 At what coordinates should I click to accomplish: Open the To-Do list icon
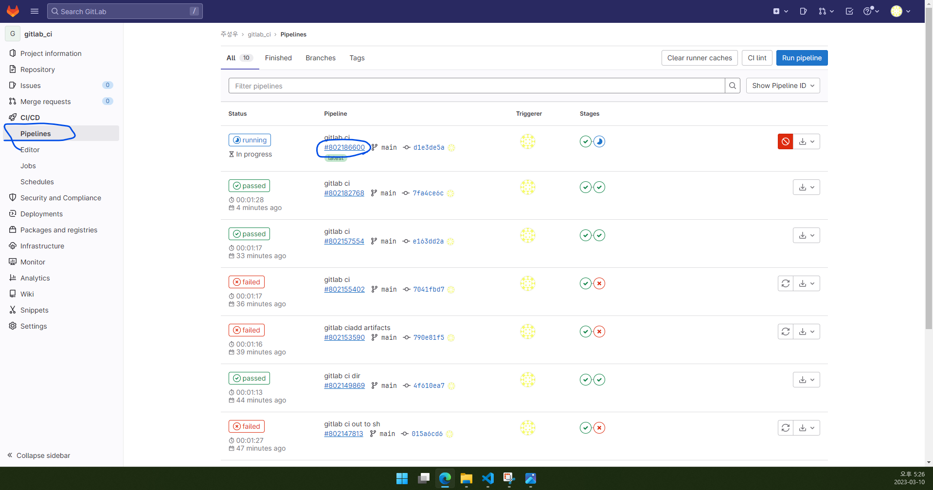(849, 11)
